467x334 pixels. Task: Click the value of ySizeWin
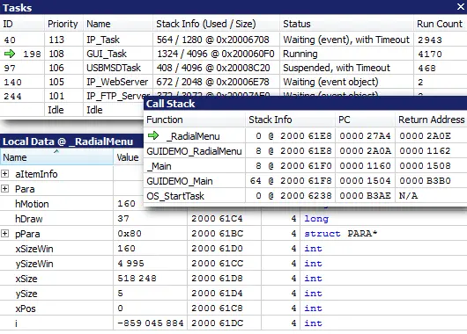[x=130, y=264]
